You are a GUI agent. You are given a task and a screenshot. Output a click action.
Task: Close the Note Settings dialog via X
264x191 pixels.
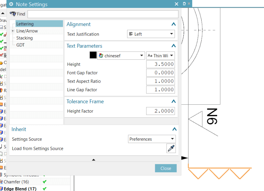pyautogui.click(x=176, y=4)
